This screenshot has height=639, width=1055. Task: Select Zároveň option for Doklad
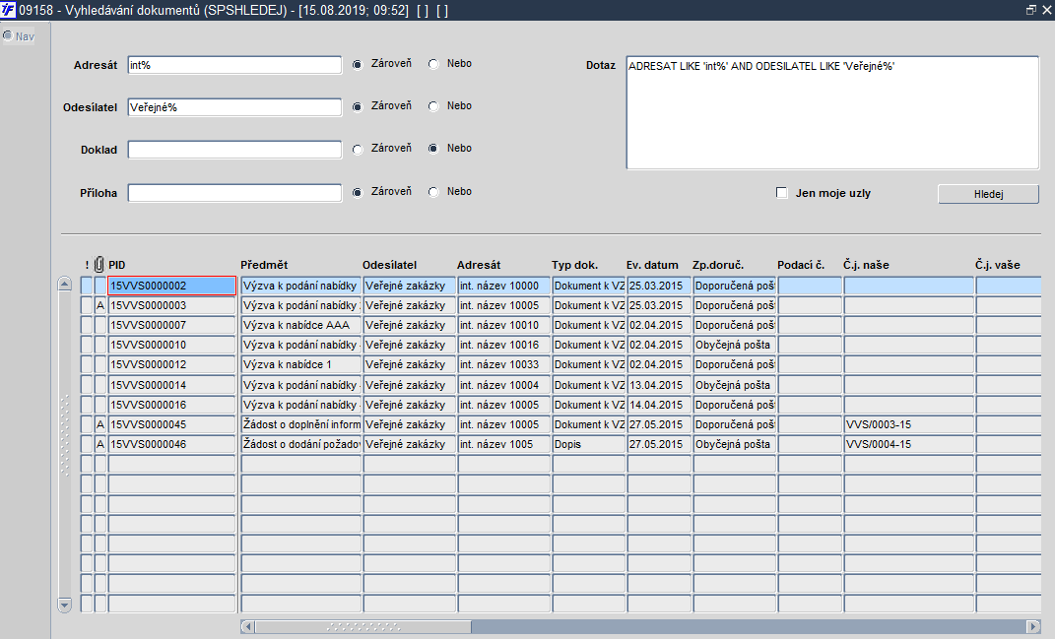358,150
